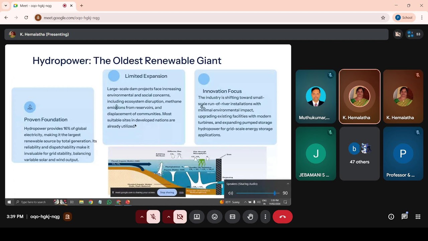This screenshot has height=241, width=428.
Task: Collapse the Speakers (Sharing Audio) panel chevron
Action: pyautogui.click(x=288, y=184)
